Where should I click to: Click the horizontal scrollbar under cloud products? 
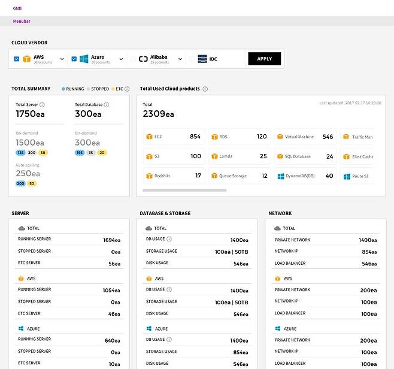pyautogui.click(x=183, y=190)
